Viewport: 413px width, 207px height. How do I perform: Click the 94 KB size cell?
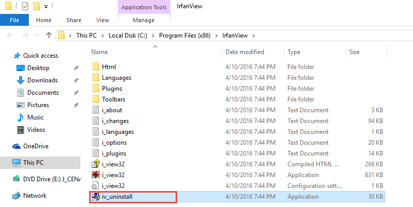375,121
